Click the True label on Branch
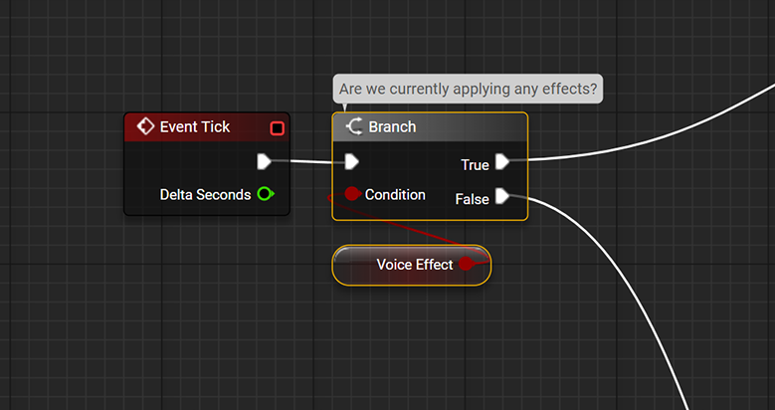The height and width of the screenshot is (410, 775). pos(475,164)
